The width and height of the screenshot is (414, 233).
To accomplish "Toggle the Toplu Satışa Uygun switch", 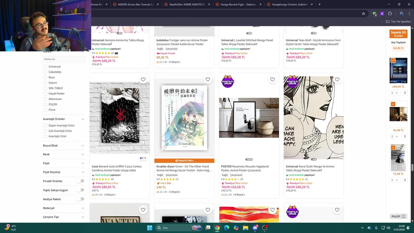I will tap(80, 190).
